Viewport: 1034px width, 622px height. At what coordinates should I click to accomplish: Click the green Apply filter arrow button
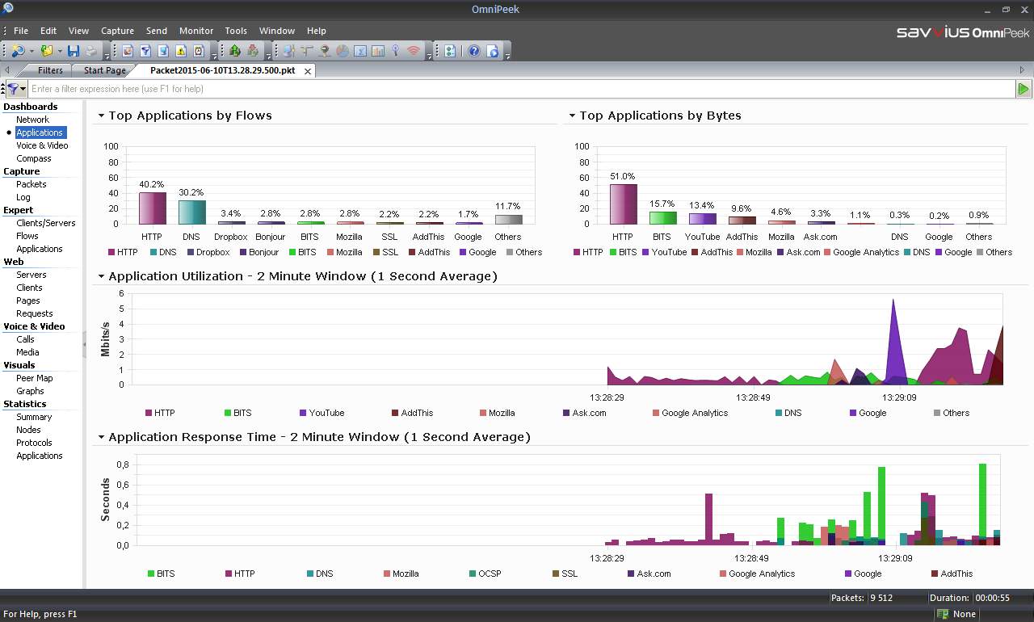pos(1023,89)
